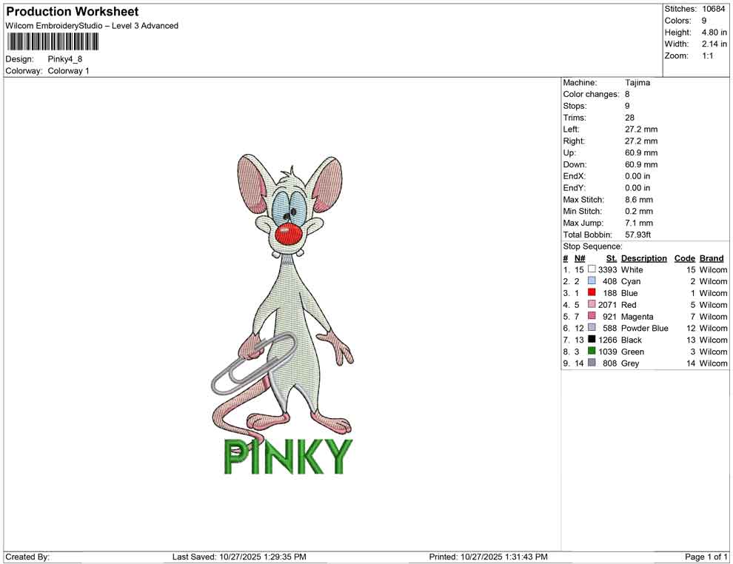Click the Cyan thread color swatch
Viewport: 733px width, 564px height.
click(592, 281)
